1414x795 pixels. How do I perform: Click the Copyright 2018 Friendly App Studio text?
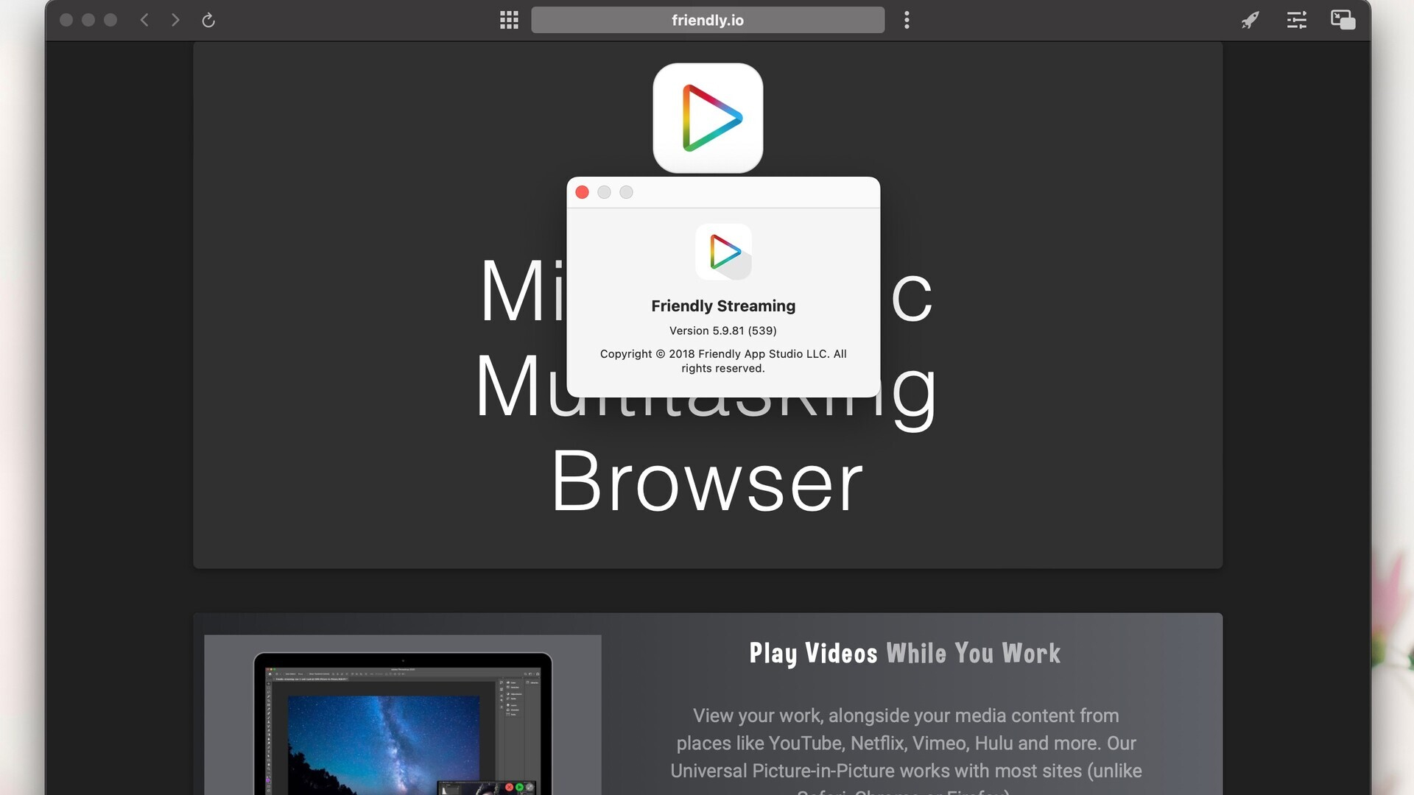click(x=723, y=361)
